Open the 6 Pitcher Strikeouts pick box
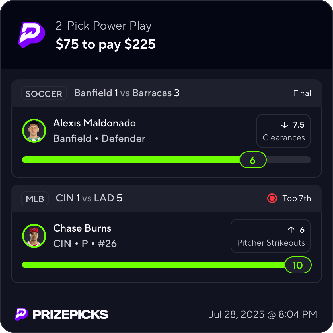 click(271, 236)
